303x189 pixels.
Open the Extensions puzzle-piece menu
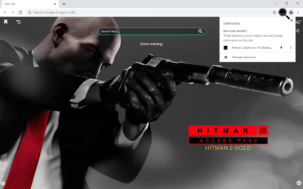pos(291,13)
